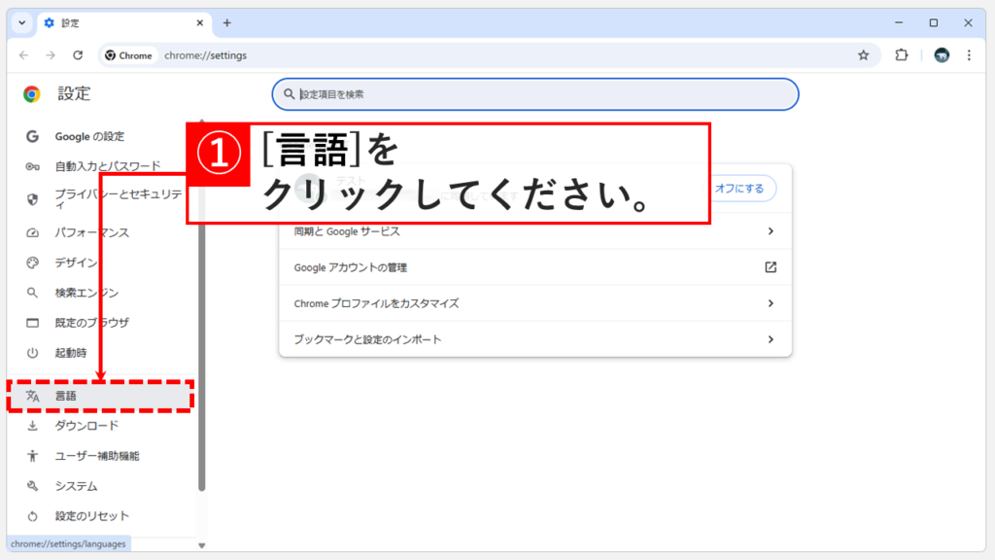The width and height of the screenshot is (995, 560).
Task: Expand Chrome プロファイルをカスタマイズ
Action: (532, 303)
